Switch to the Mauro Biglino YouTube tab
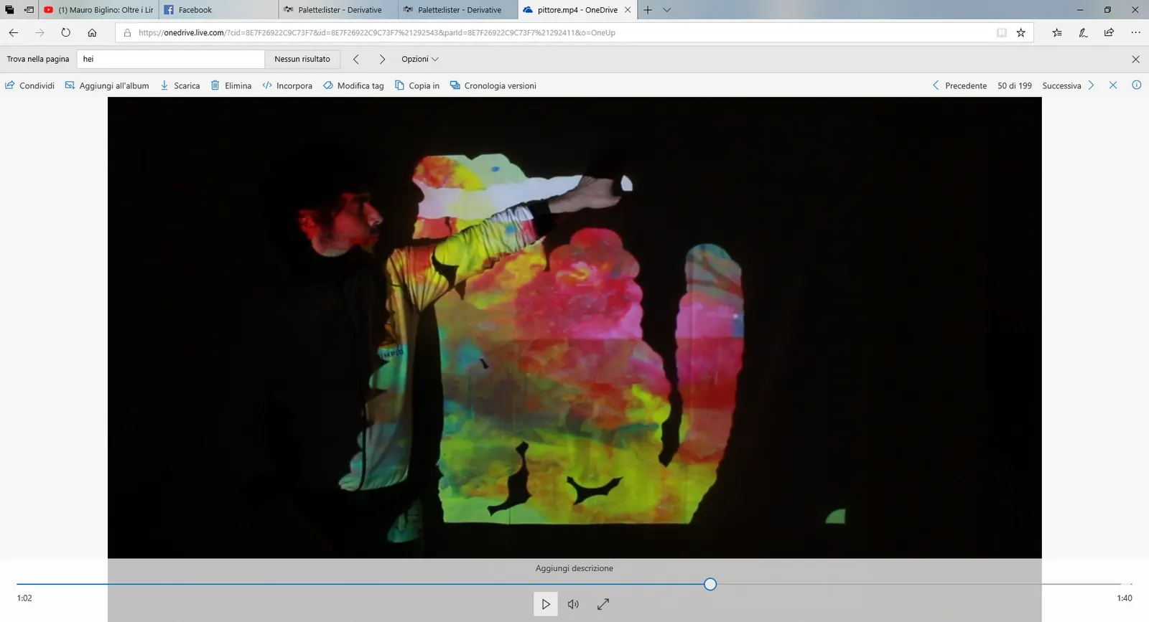Image resolution: width=1149 pixels, height=622 pixels. tap(98, 10)
